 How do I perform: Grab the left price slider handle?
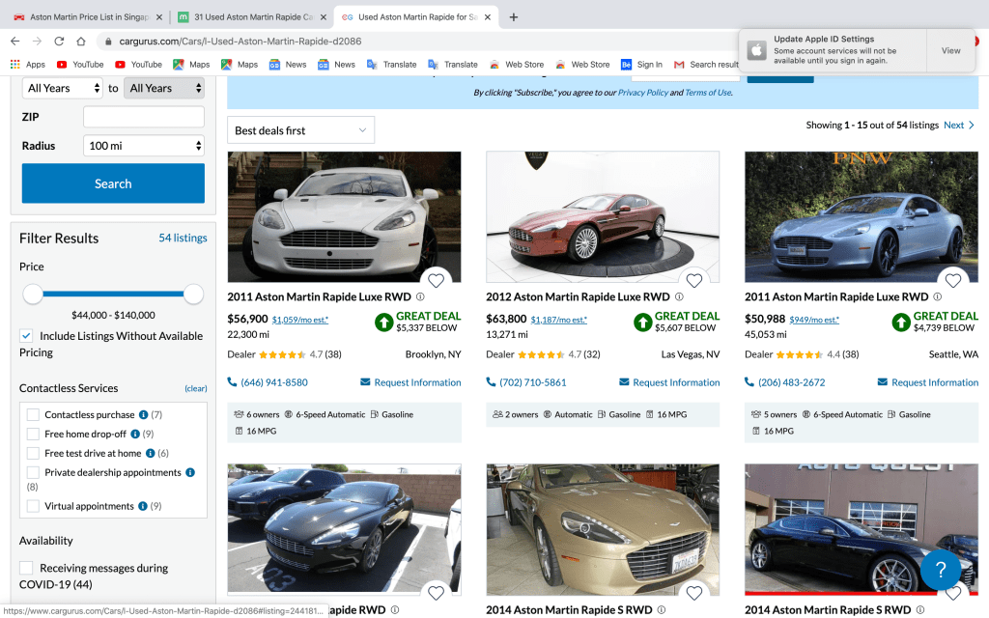tap(33, 294)
